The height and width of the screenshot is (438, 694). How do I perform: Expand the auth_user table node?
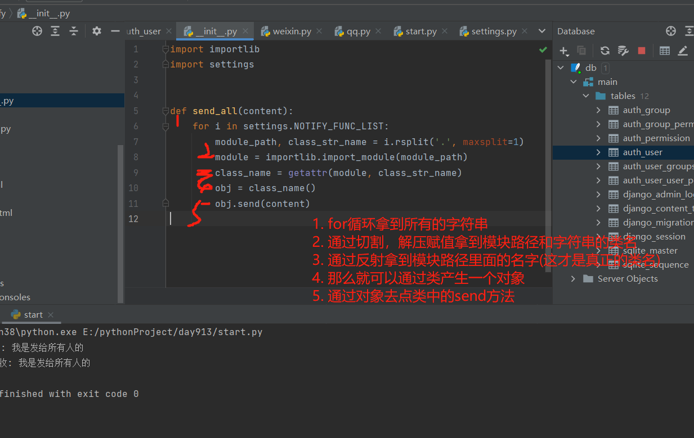point(598,152)
